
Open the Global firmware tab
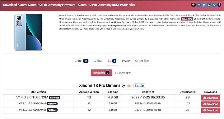(x=98, y=61)
